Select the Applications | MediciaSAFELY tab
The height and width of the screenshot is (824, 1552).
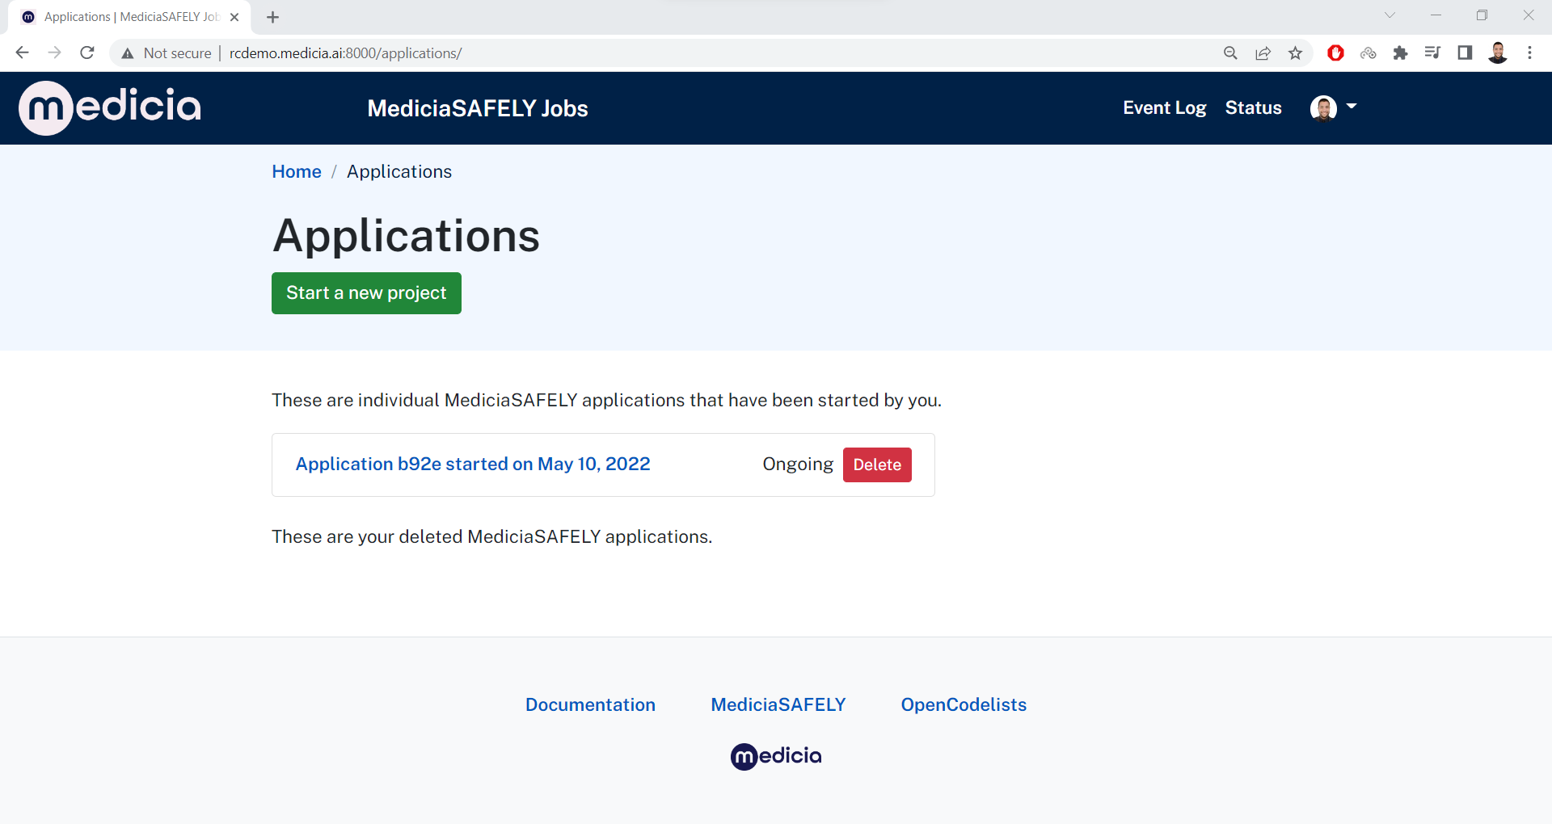pos(130,17)
